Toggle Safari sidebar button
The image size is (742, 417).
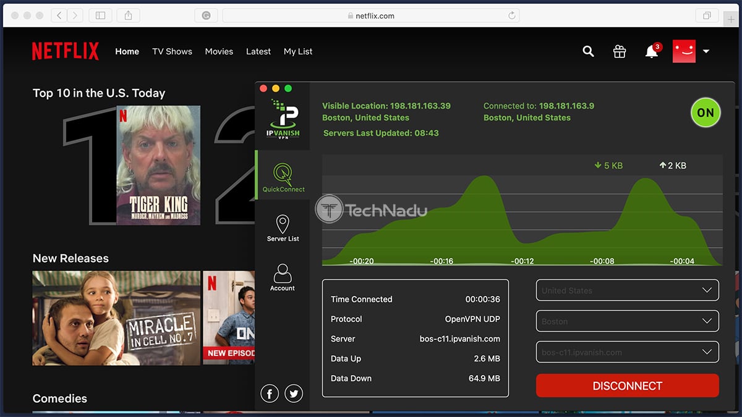100,15
